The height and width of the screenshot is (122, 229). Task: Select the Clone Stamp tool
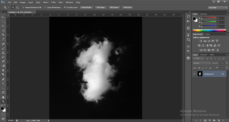(3, 53)
